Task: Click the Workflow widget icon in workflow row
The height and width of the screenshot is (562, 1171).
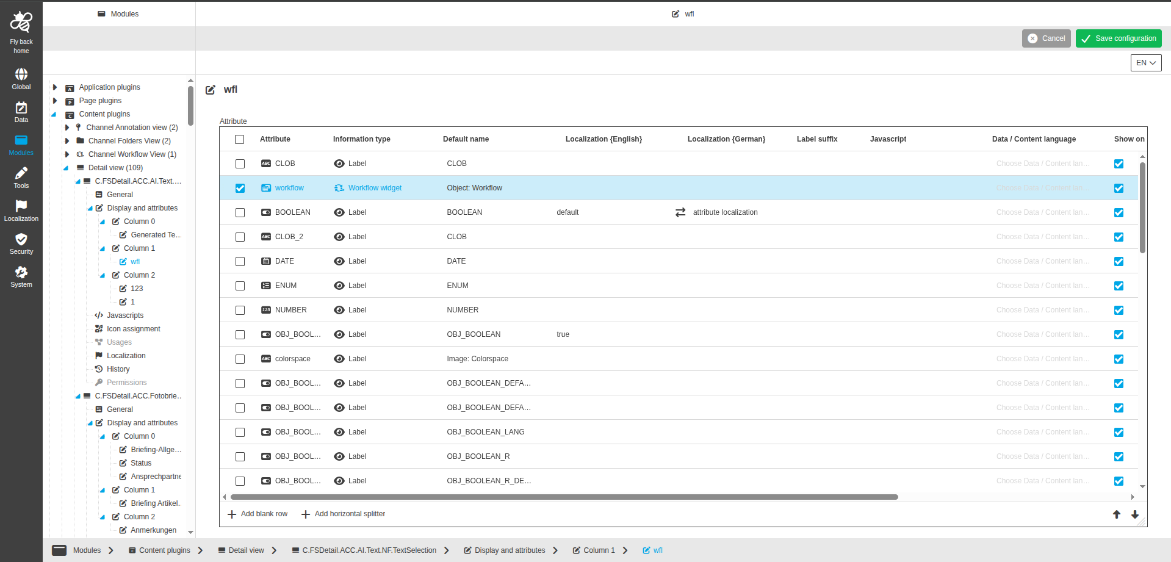Action: click(339, 188)
